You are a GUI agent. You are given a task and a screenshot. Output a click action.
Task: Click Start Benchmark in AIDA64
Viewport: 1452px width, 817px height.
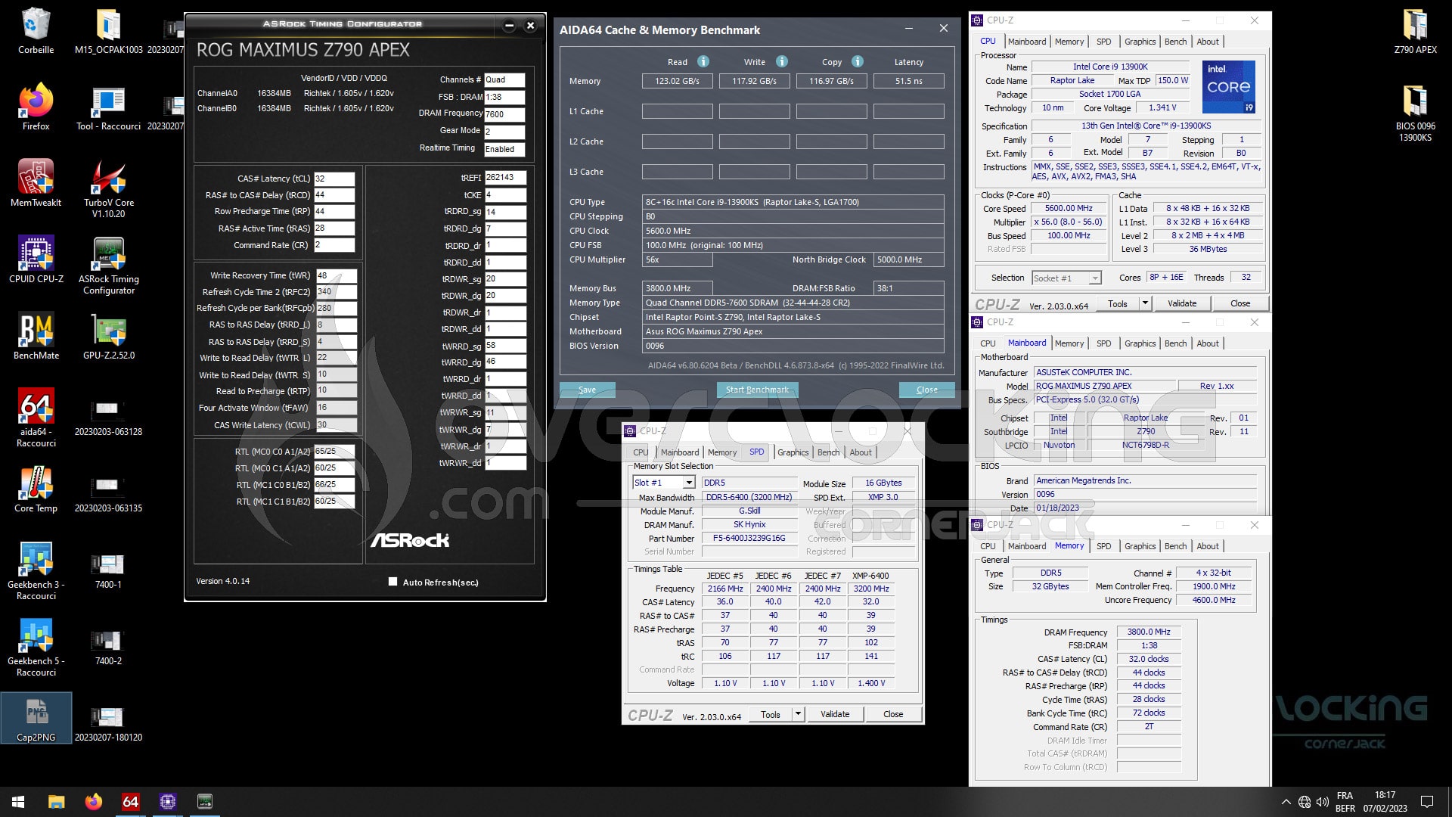[x=756, y=390]
